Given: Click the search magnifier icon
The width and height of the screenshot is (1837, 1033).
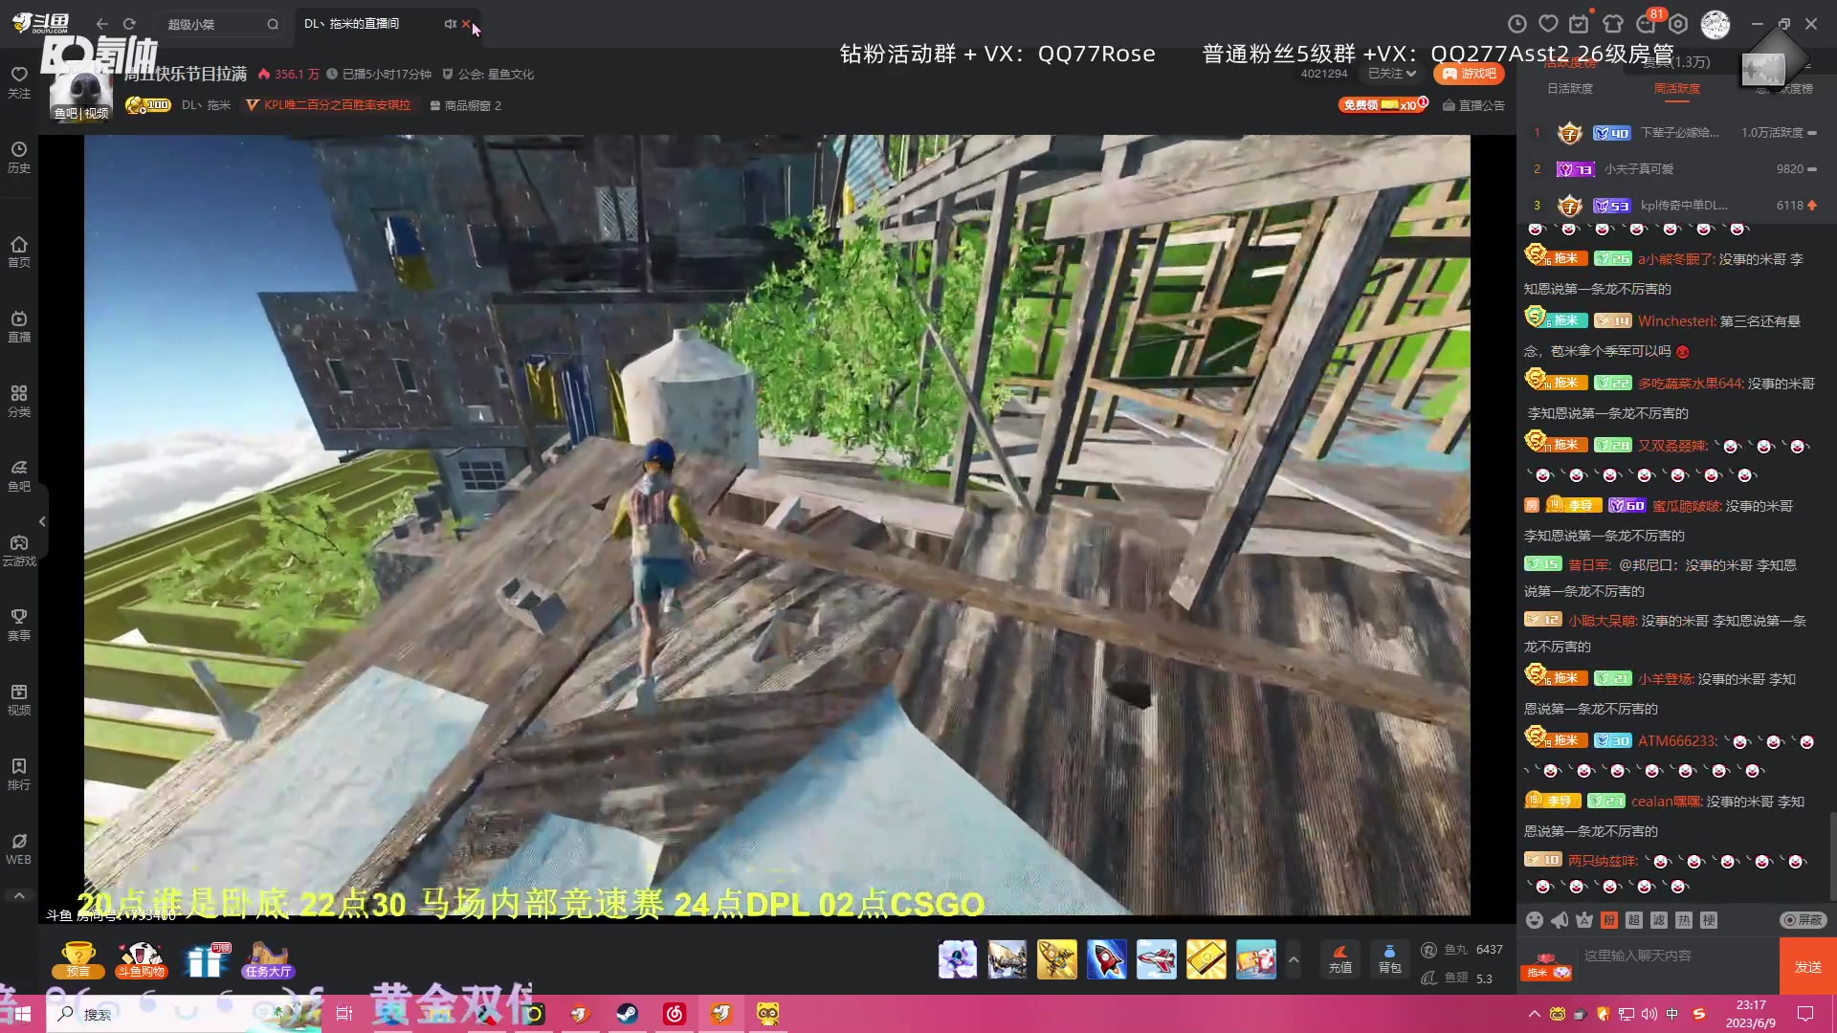Looking at the screenshot, I should coord(273,24).
